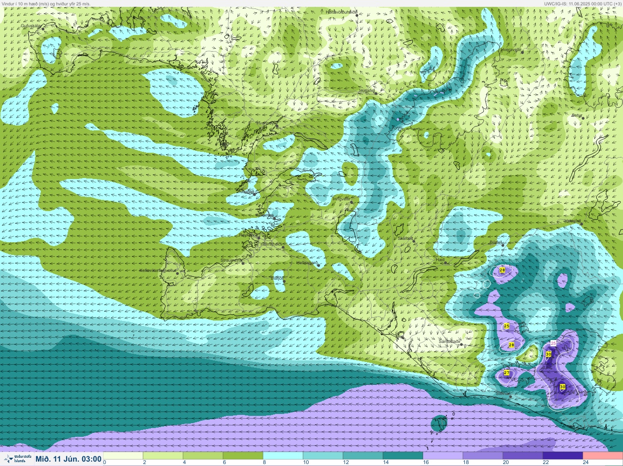Select the 12–14 m/s teal legend swatch
The width and height of the screenshot is (623, 466).
(x=363, y=456)
